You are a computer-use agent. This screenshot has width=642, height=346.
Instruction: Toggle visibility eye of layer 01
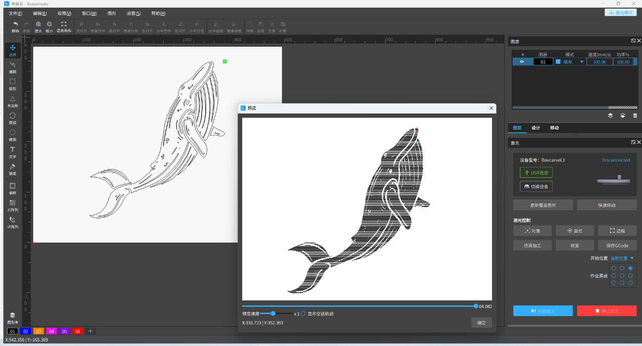pos(522,62)
